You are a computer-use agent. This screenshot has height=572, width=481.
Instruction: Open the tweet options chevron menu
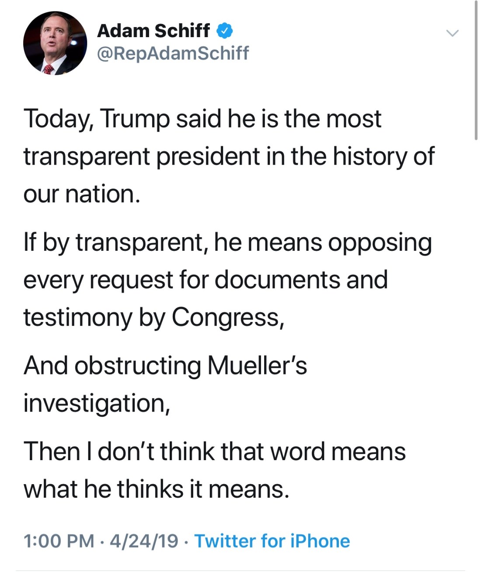[x=452, y=33]
